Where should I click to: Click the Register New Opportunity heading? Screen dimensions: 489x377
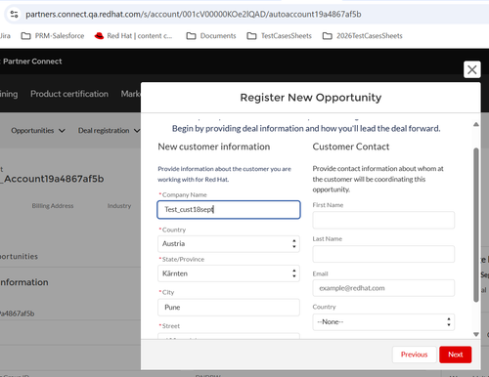click(x=311, y=98)
